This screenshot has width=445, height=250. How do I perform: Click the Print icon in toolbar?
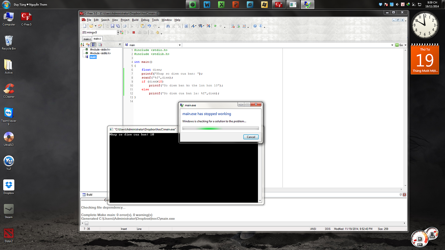[124, 26]
